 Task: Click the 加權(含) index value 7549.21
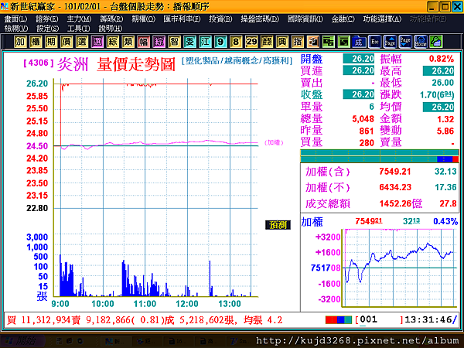tap(395, 172)
